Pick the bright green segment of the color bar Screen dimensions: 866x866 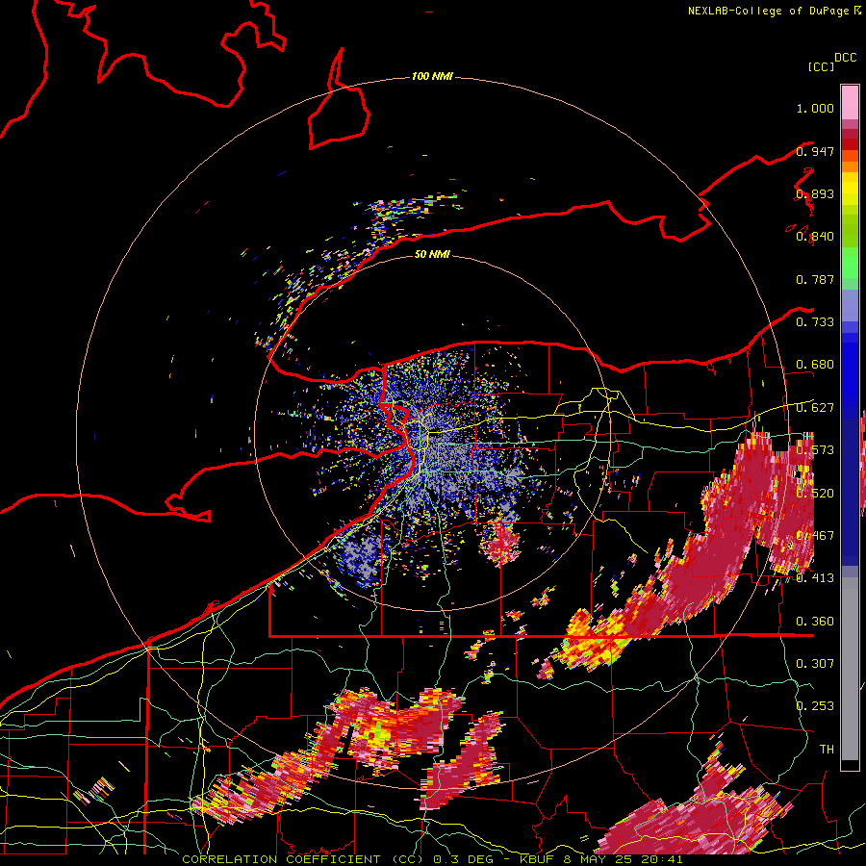coord(850,263)
